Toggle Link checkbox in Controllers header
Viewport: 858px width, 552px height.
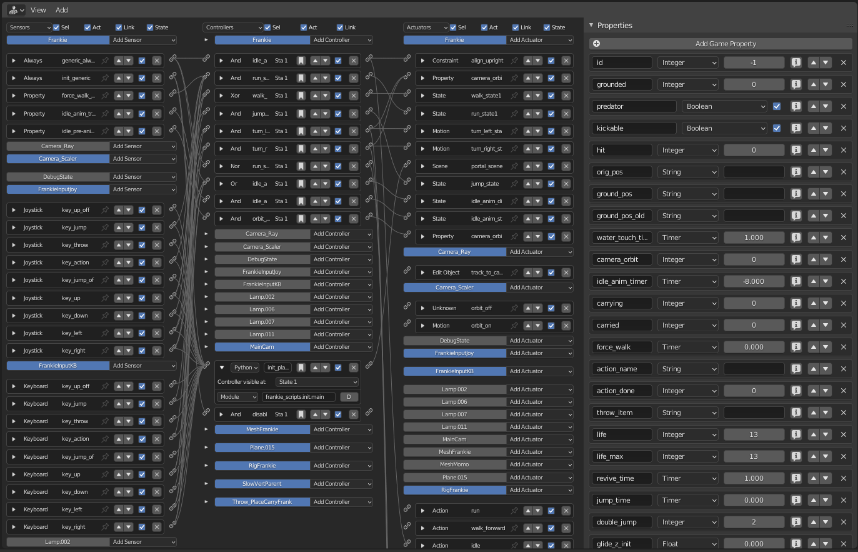[340, 28]
